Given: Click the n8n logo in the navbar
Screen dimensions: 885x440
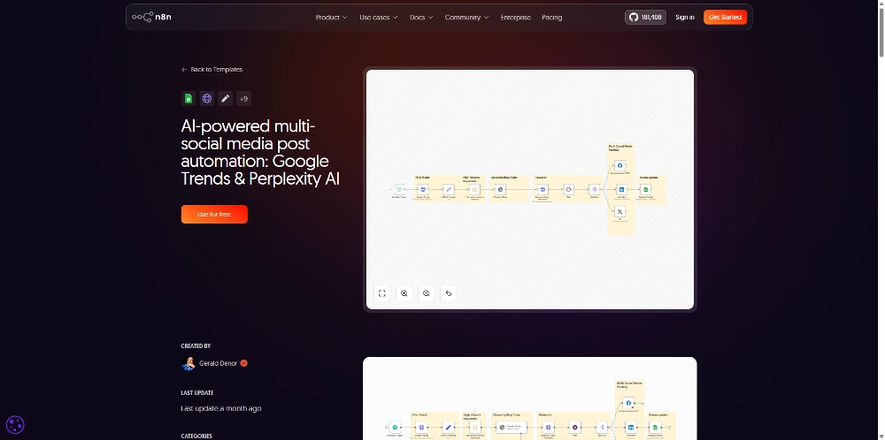Looking at the screenshot, I should (x=150, y=17).
